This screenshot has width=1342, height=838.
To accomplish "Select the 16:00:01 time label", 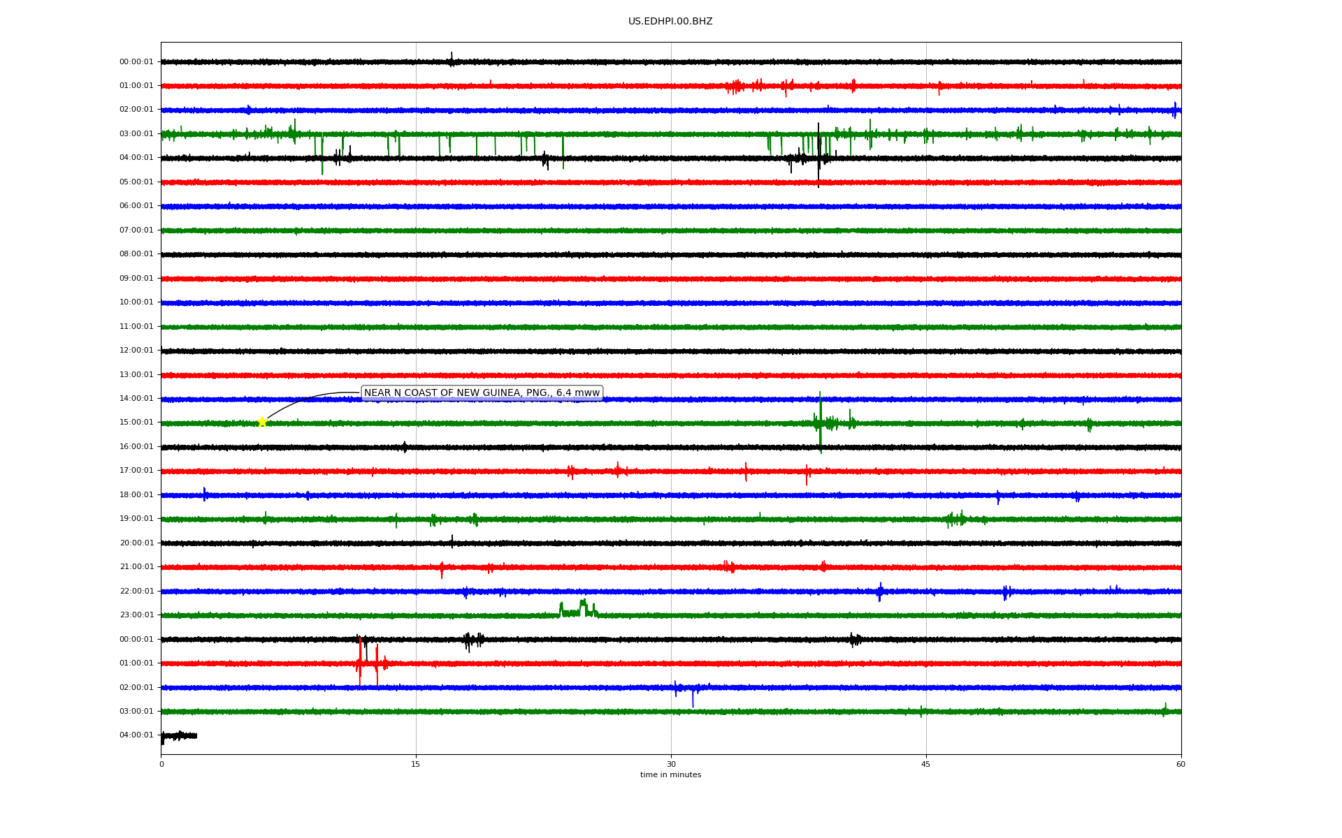I will (x=136, y=447).
